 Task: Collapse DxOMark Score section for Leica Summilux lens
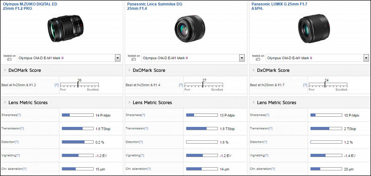click(x=129, y=70)
